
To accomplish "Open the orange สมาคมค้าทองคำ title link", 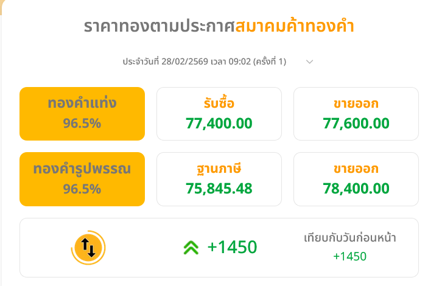I will pos(295,27).
